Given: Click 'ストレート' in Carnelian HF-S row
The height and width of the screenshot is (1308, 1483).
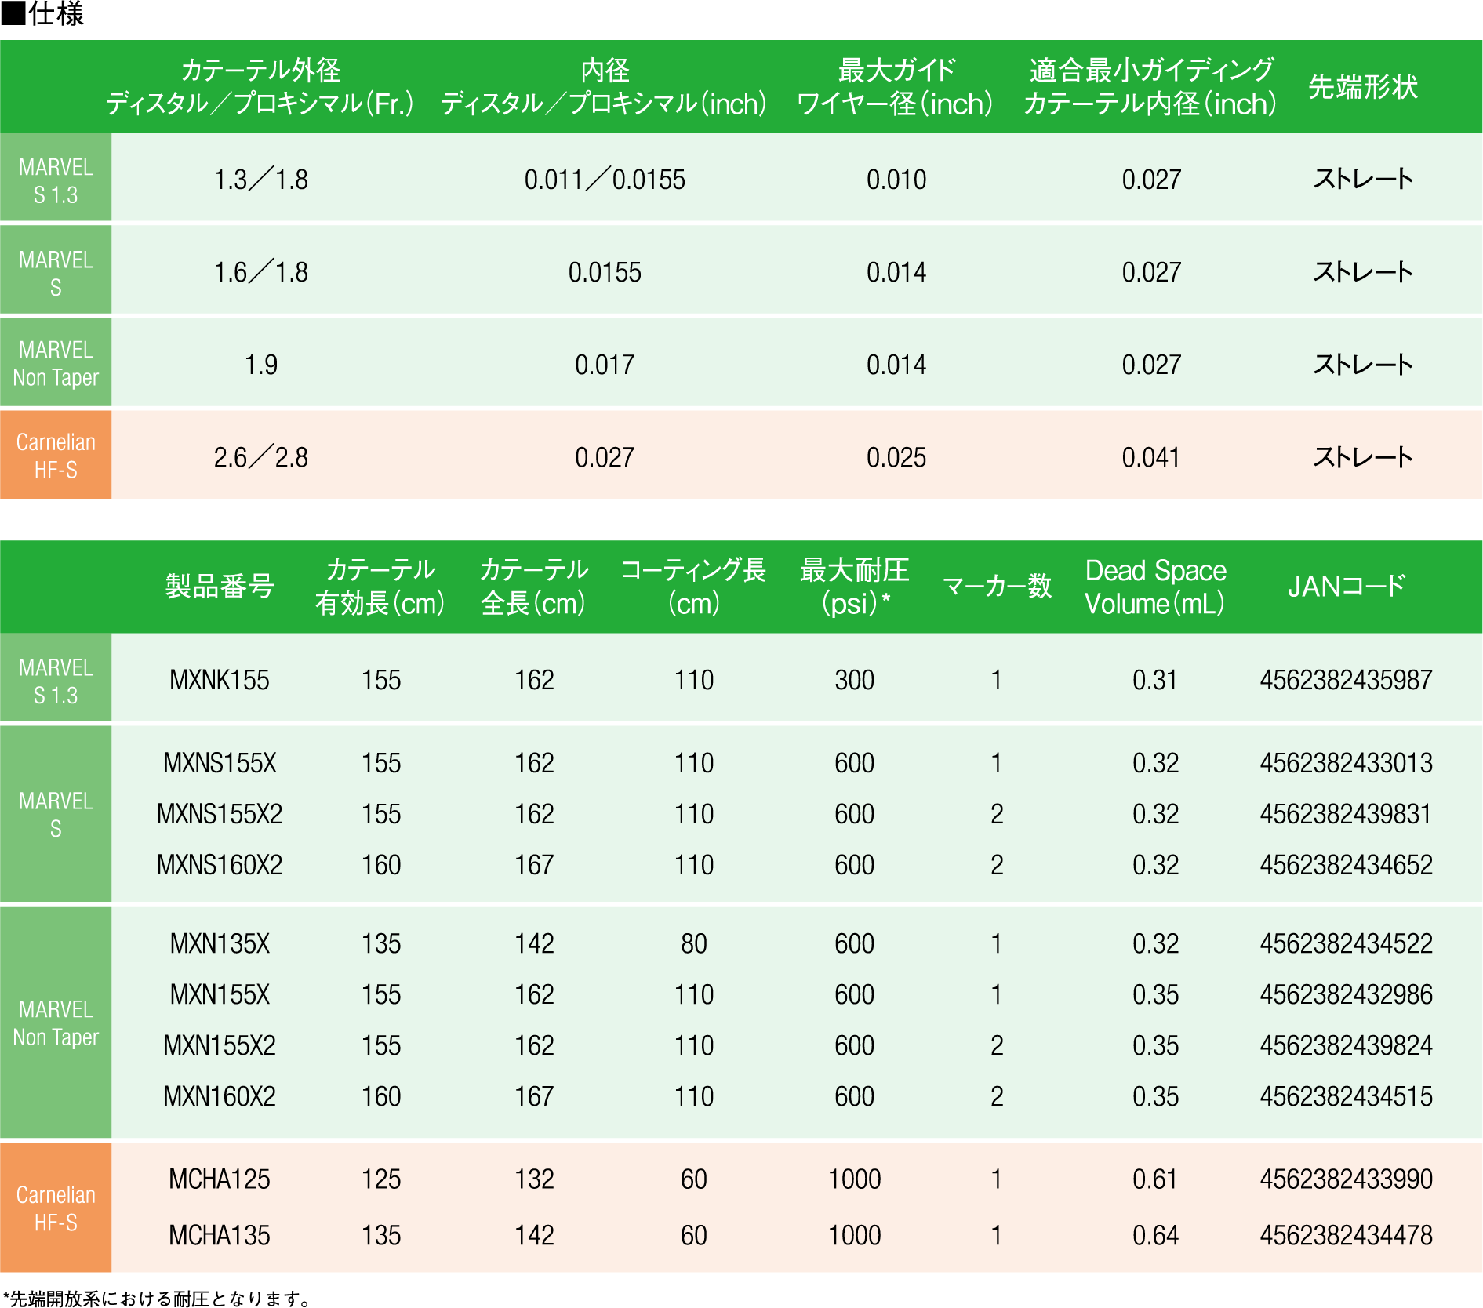Looking at the screenshot, I should [1363, 457].
